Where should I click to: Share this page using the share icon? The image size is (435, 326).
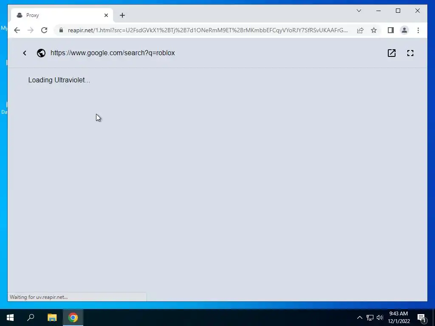(x=360, y=30)
